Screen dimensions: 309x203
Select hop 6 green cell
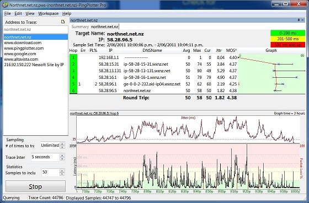[73, 90]
